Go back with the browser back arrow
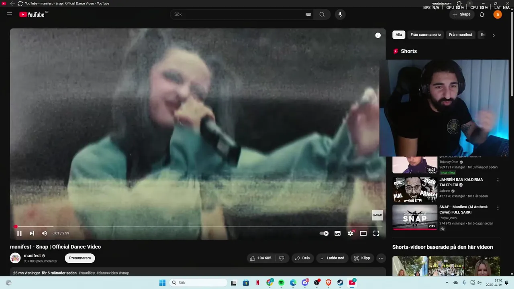 tap(12, 3)
